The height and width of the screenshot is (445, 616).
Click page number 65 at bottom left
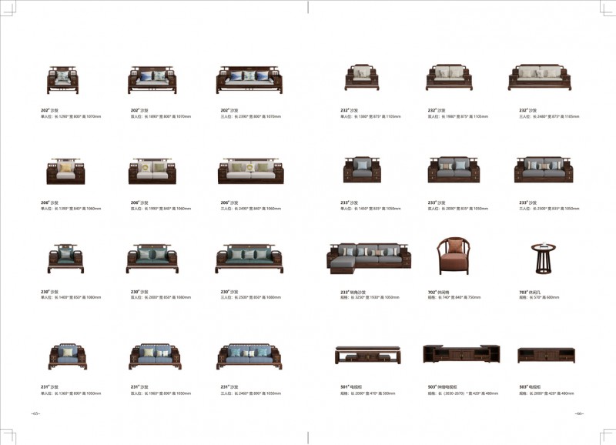click(x=35, y=413)
